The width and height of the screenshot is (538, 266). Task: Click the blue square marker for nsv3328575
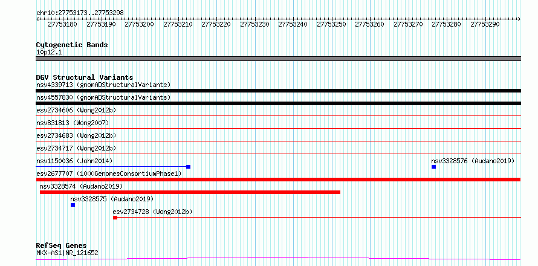[73, 205]
